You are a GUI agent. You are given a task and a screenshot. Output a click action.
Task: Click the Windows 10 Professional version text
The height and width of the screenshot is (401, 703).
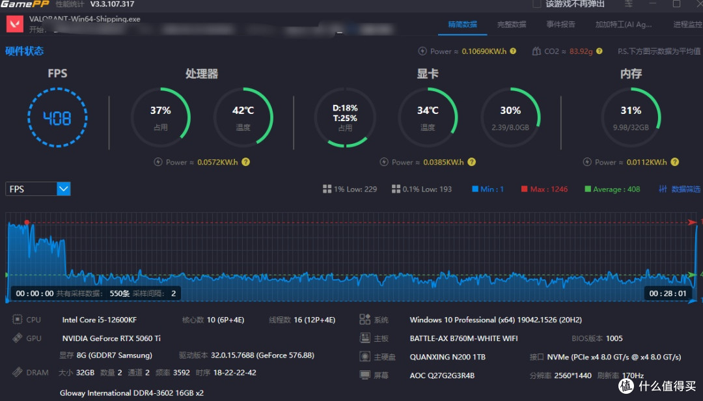[x=496, y=320]
